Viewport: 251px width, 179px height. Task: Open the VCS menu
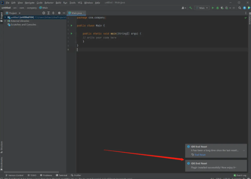[x=80, y=3]
